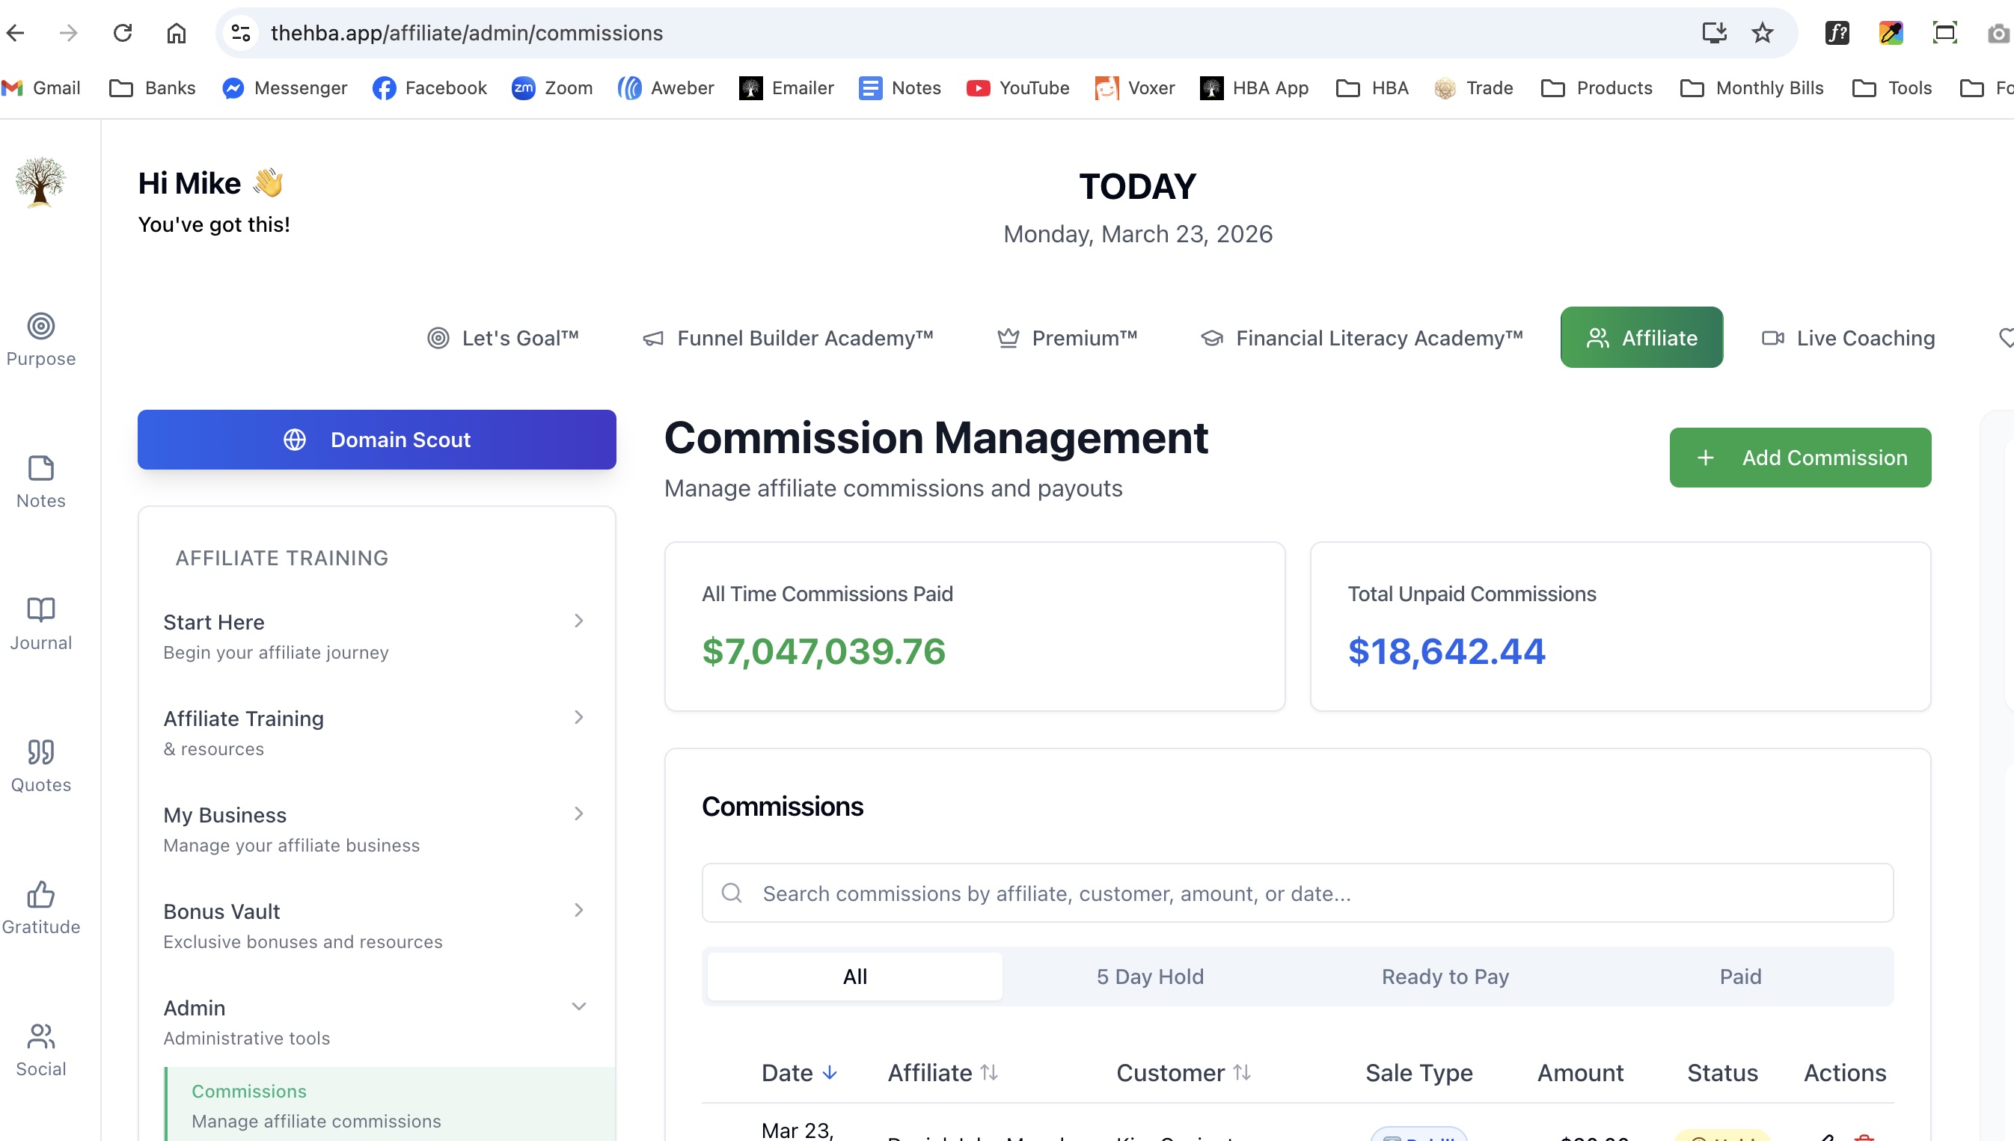The width and height of the screenshot is (2014, 1141).
Task: Click the HBA tree logo
Action: (40, 182)
